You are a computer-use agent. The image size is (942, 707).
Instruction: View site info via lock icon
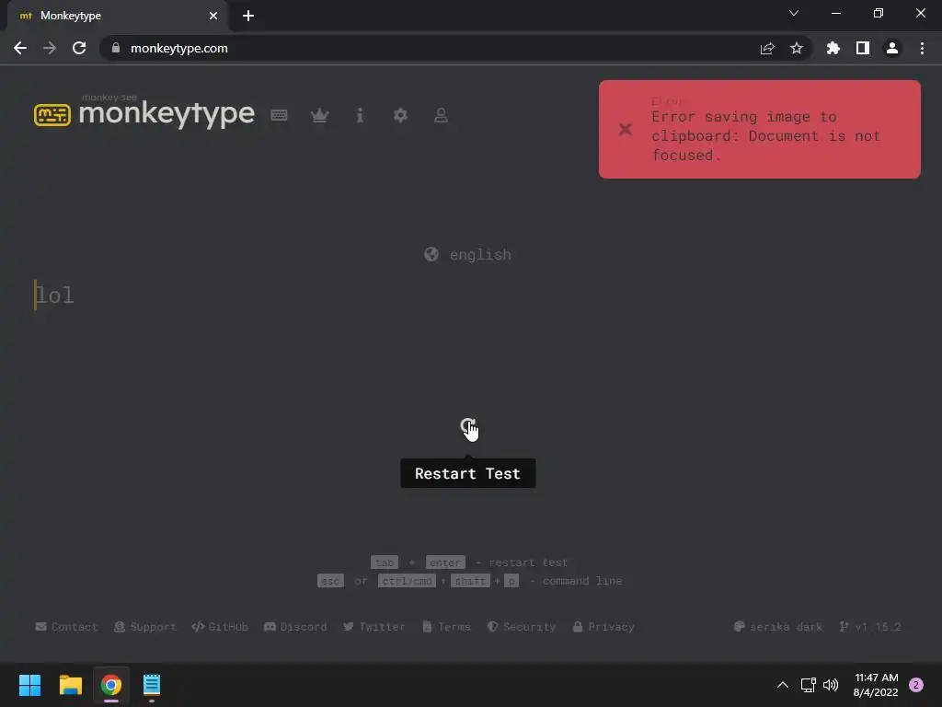pos(116,48)
